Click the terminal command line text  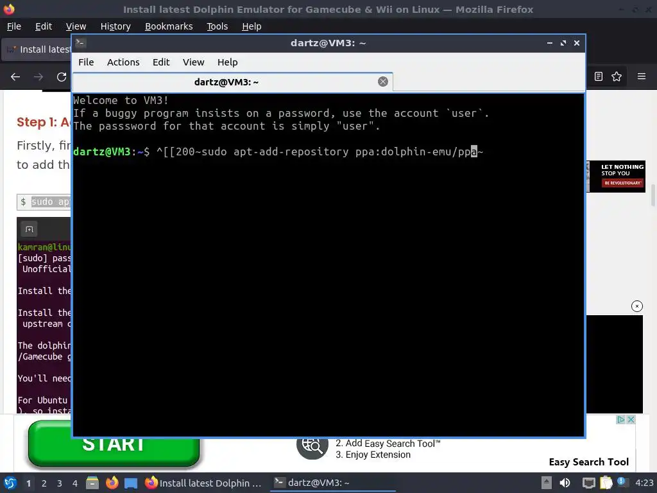pos(320,151)
